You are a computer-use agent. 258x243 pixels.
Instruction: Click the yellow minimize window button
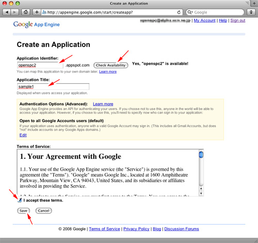pyautogui.click(x=11, y=3)
